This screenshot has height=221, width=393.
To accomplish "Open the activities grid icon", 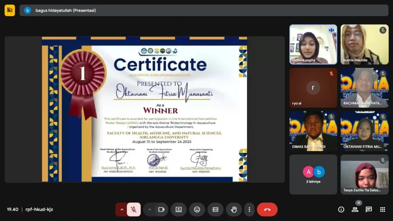I will 382,209.
